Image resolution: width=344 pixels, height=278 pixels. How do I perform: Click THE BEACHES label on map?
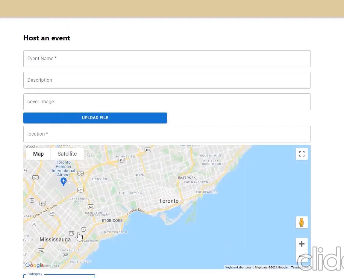207,192
